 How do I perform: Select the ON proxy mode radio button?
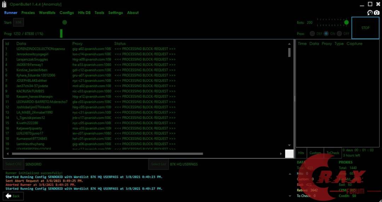(x=326, y=34)
